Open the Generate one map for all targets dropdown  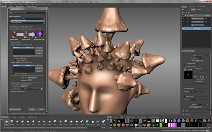coord(28,56)
